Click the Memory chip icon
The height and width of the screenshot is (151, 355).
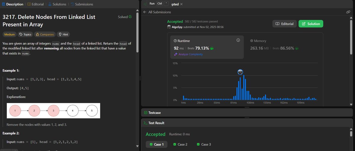(x=252, y=41)
